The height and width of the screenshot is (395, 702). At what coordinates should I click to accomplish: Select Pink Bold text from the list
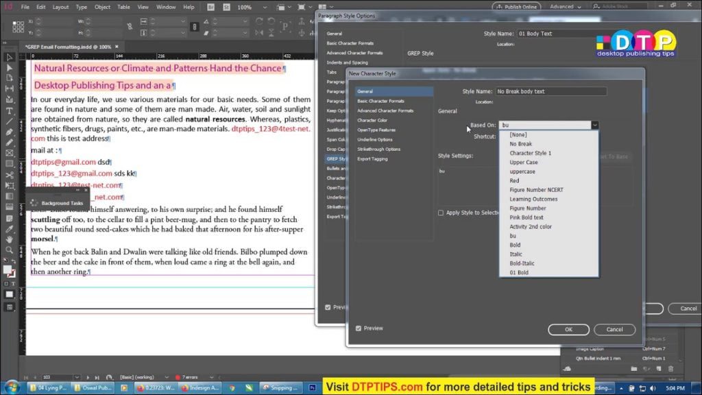525,217
